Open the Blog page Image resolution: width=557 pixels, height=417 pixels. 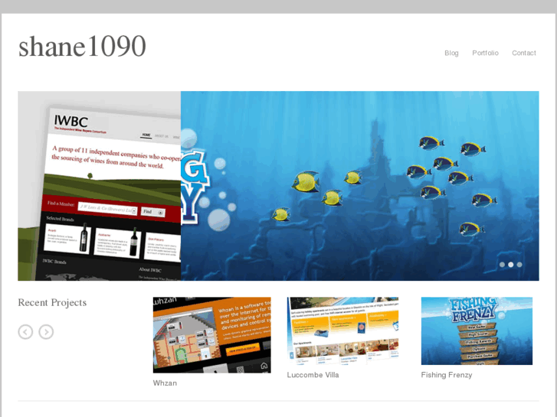coord(451,53)
